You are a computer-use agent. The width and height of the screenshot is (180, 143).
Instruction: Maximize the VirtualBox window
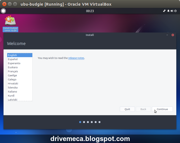coord(15,4)
